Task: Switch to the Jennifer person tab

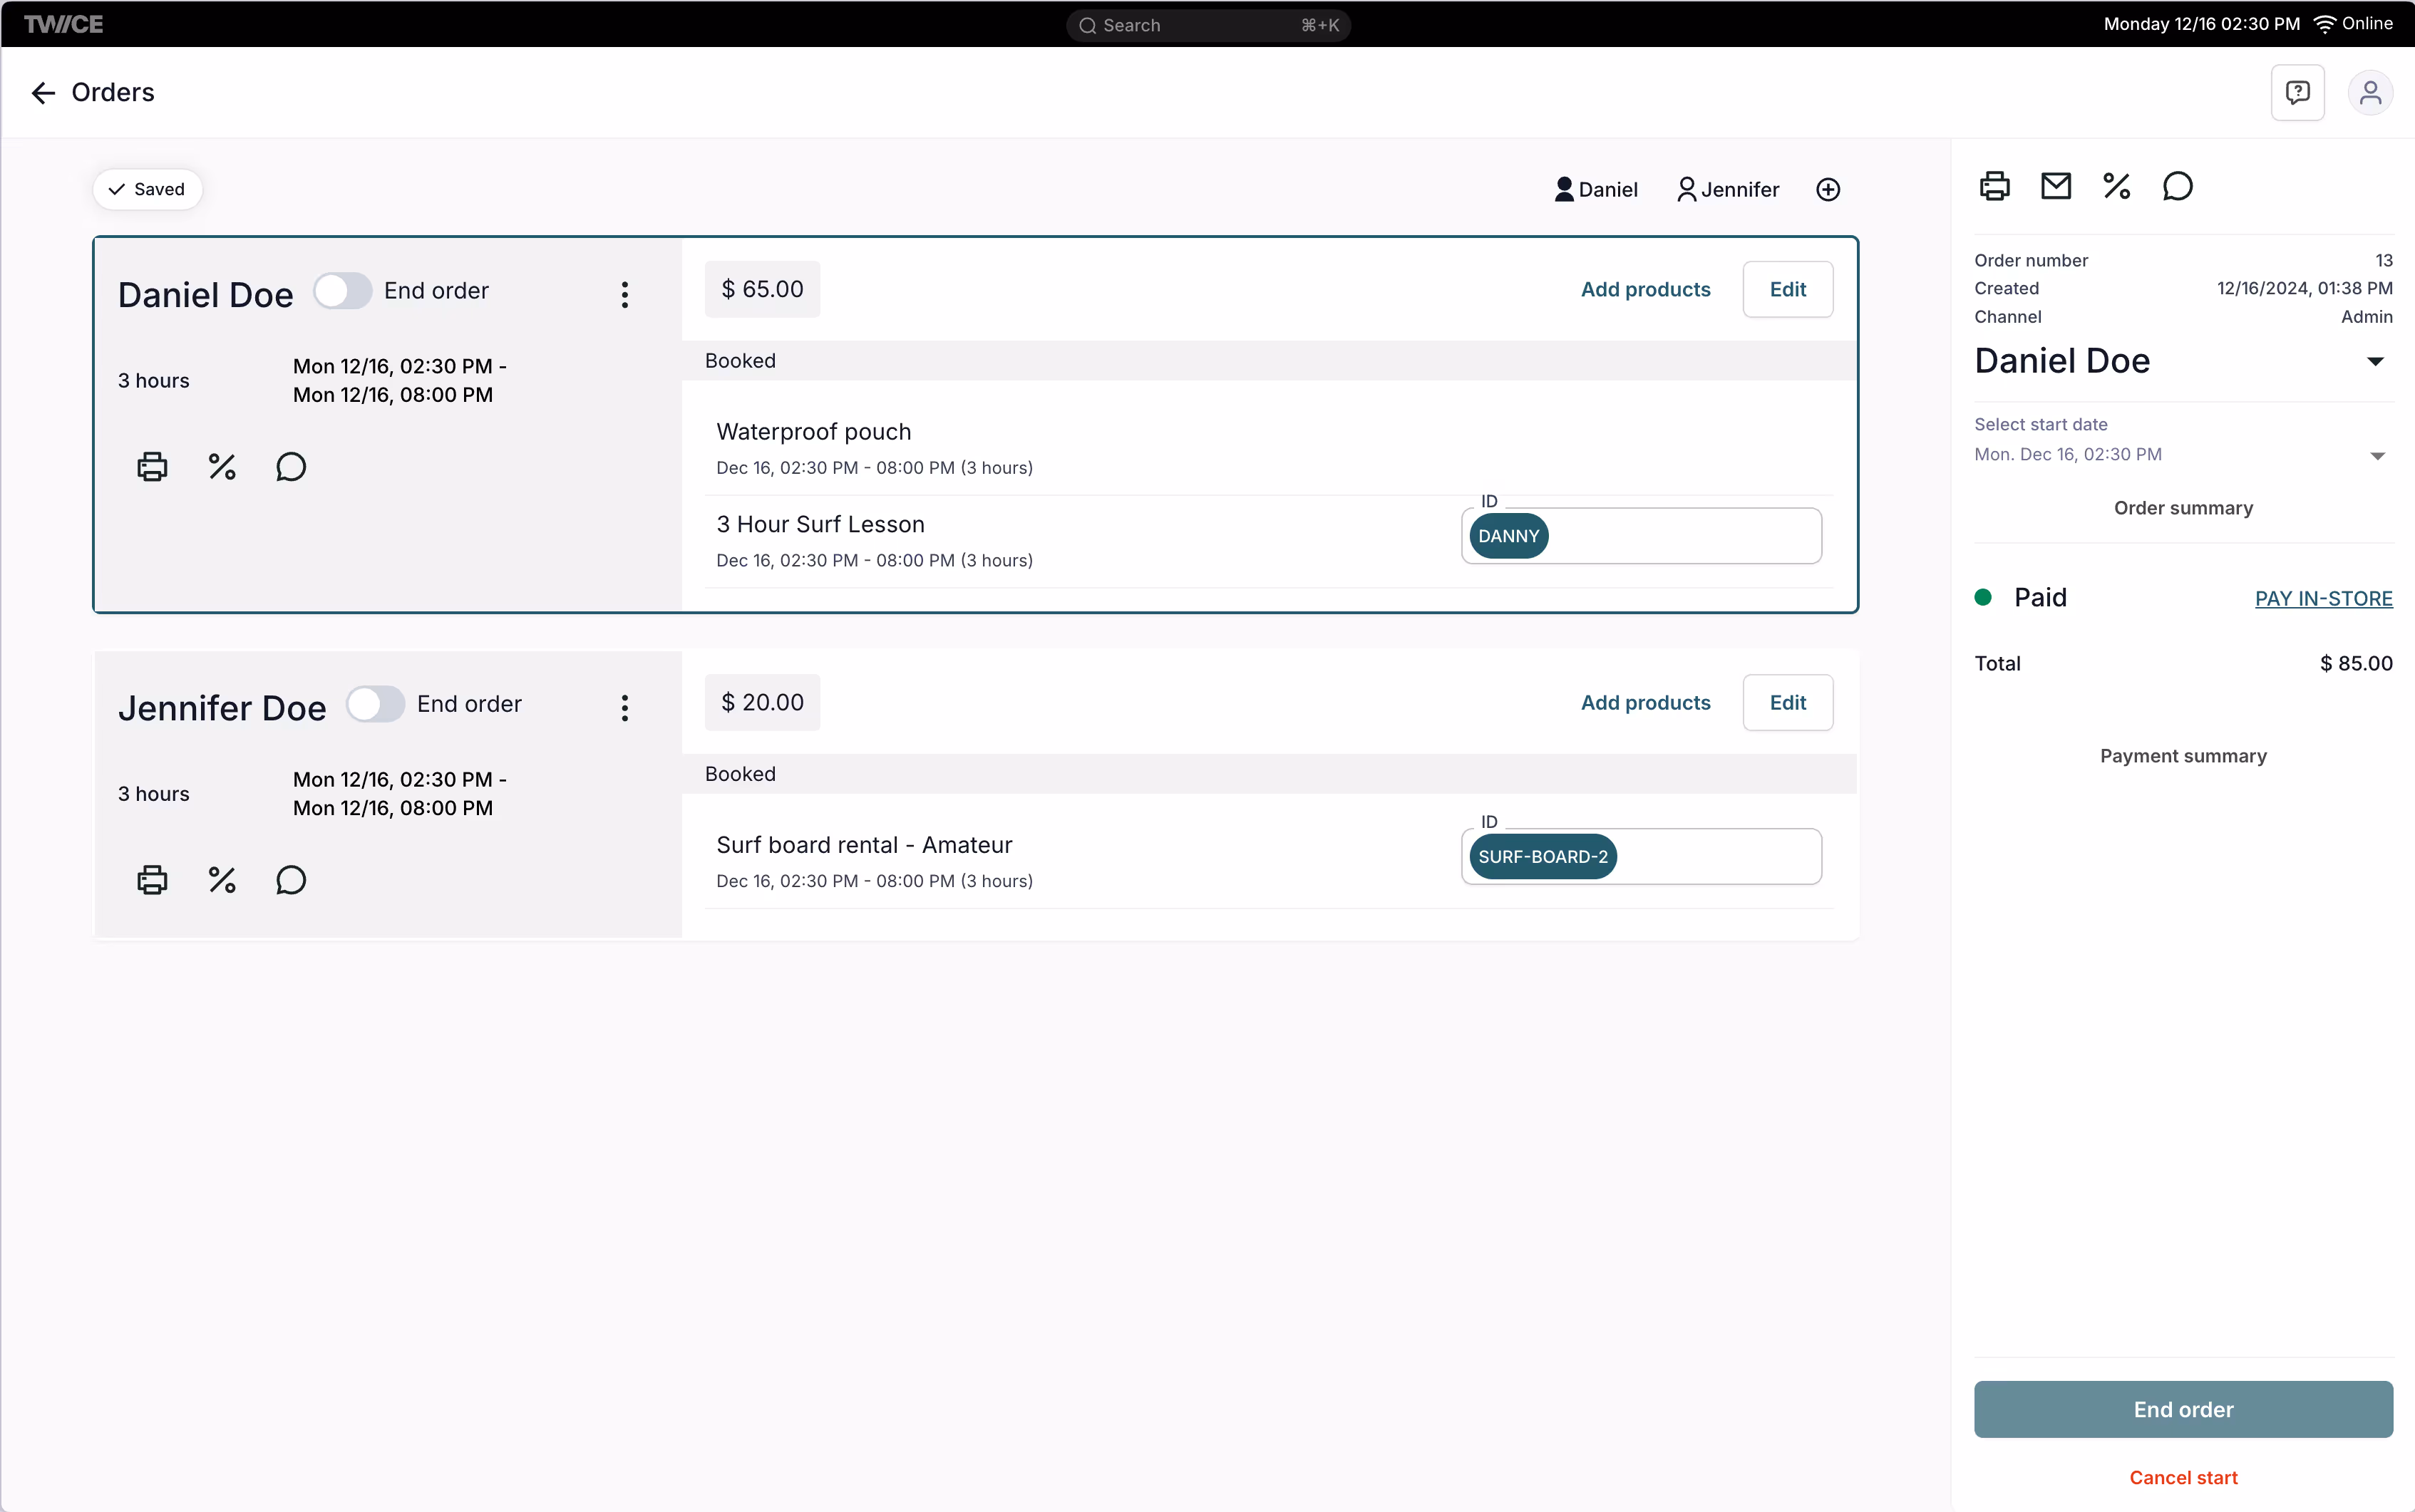Action: (x=1728, y=190)
